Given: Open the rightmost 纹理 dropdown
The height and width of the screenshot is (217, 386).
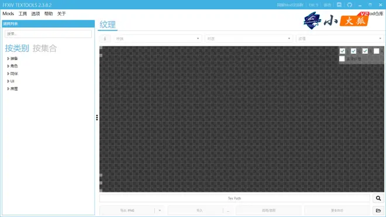Looking at the screenshot, I should click(x=340, y=39).
